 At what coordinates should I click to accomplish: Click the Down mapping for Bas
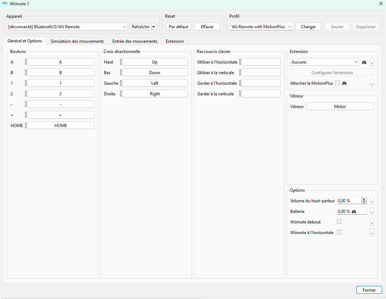(x=155, y=72)
